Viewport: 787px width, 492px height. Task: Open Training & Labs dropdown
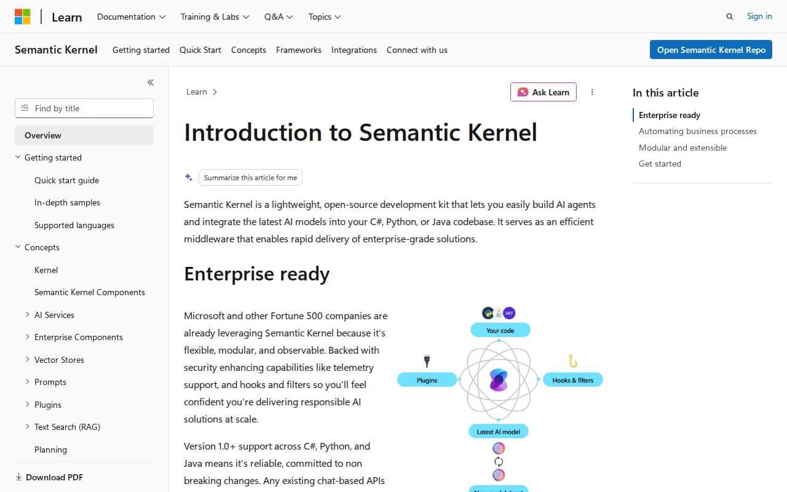coord(215,17)
